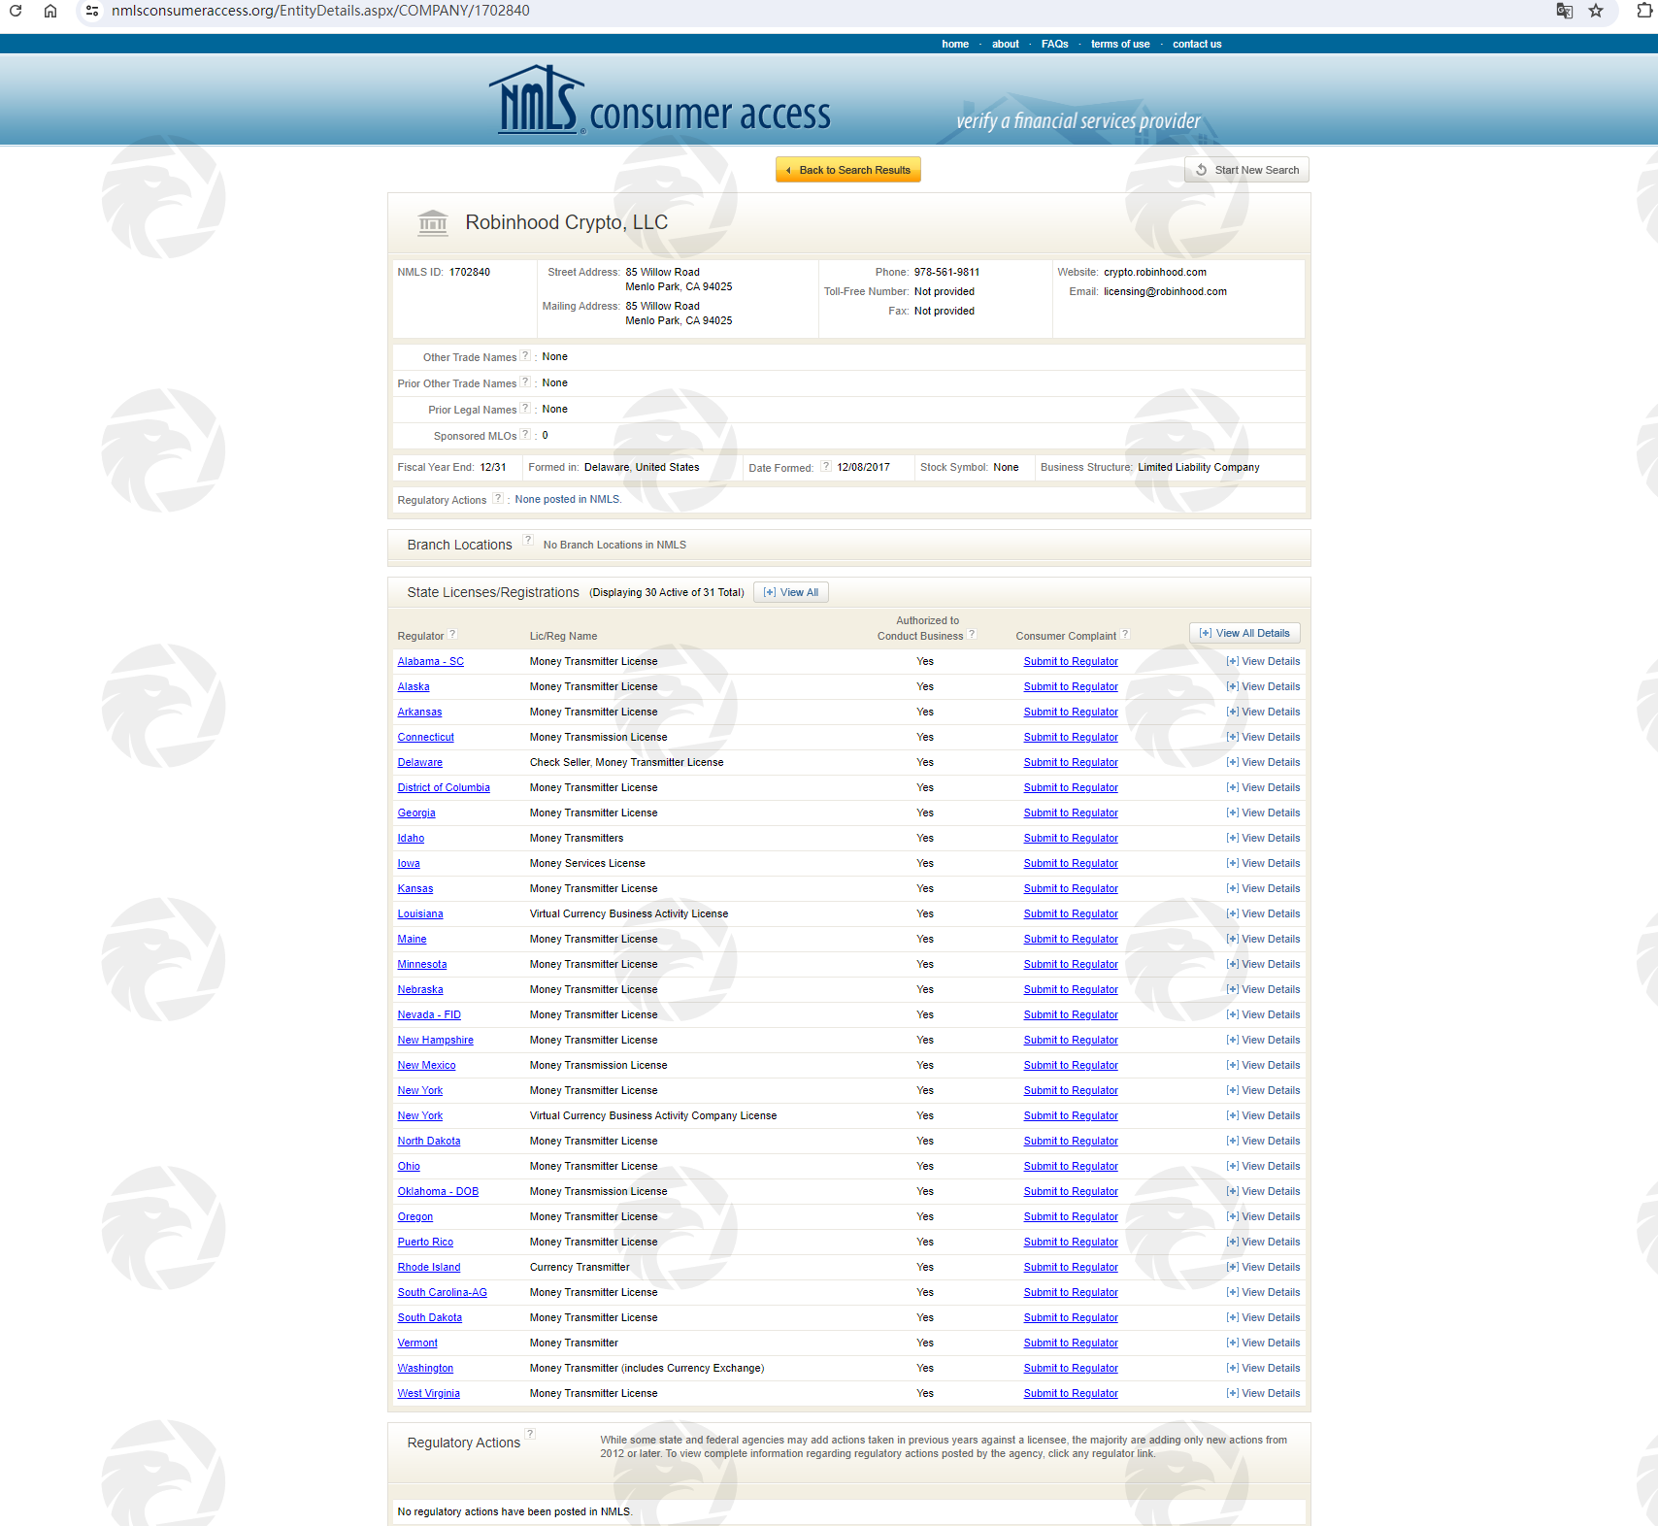Click Start New Search button
This screenshot has height=1526, width=1658.
click(x=1247, y=170)
